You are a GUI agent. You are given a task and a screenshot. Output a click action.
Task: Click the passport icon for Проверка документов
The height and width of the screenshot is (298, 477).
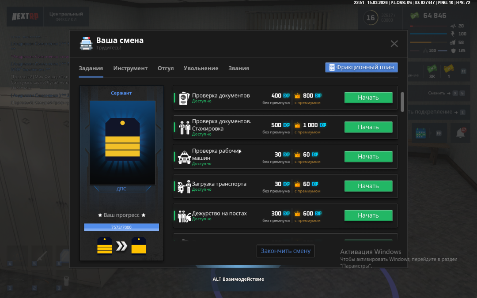184,98
